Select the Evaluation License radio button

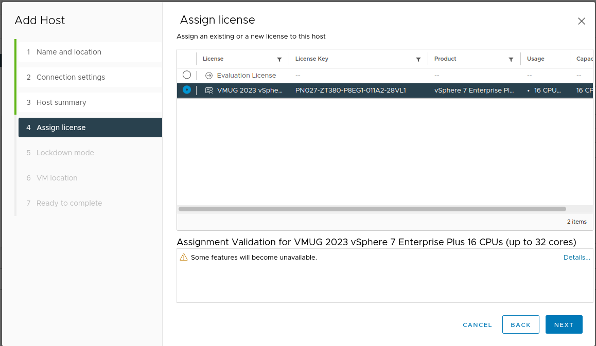(x=186, y=75)
